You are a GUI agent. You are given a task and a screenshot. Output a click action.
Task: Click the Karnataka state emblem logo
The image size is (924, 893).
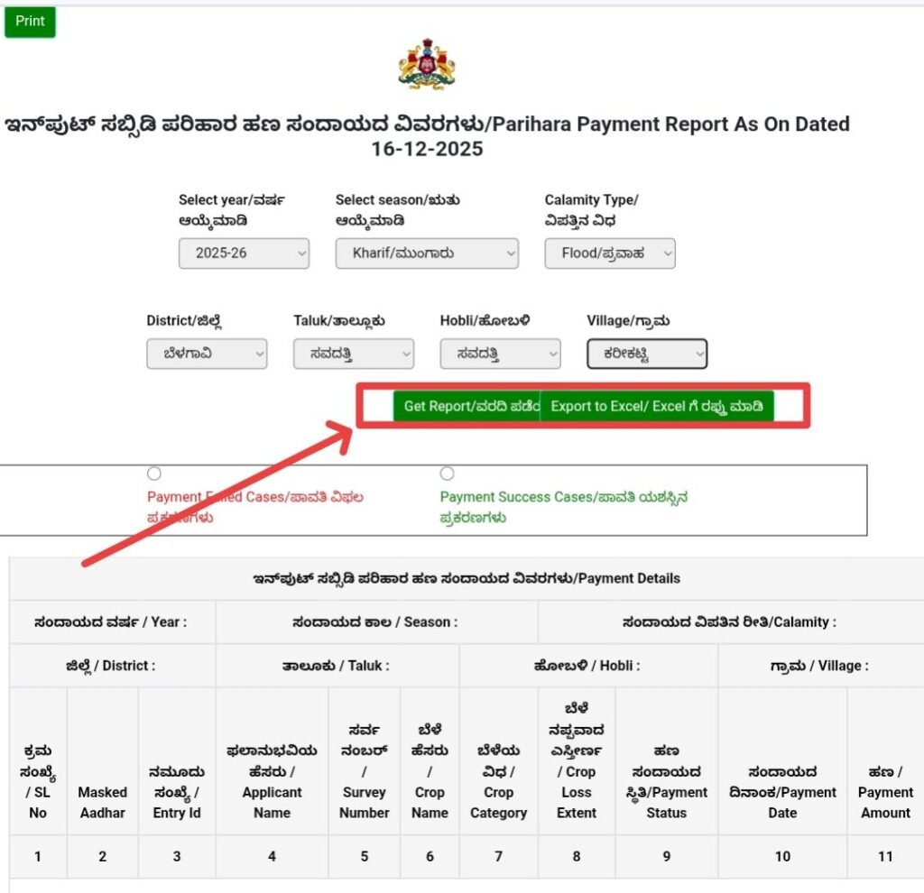coord(427,64)
